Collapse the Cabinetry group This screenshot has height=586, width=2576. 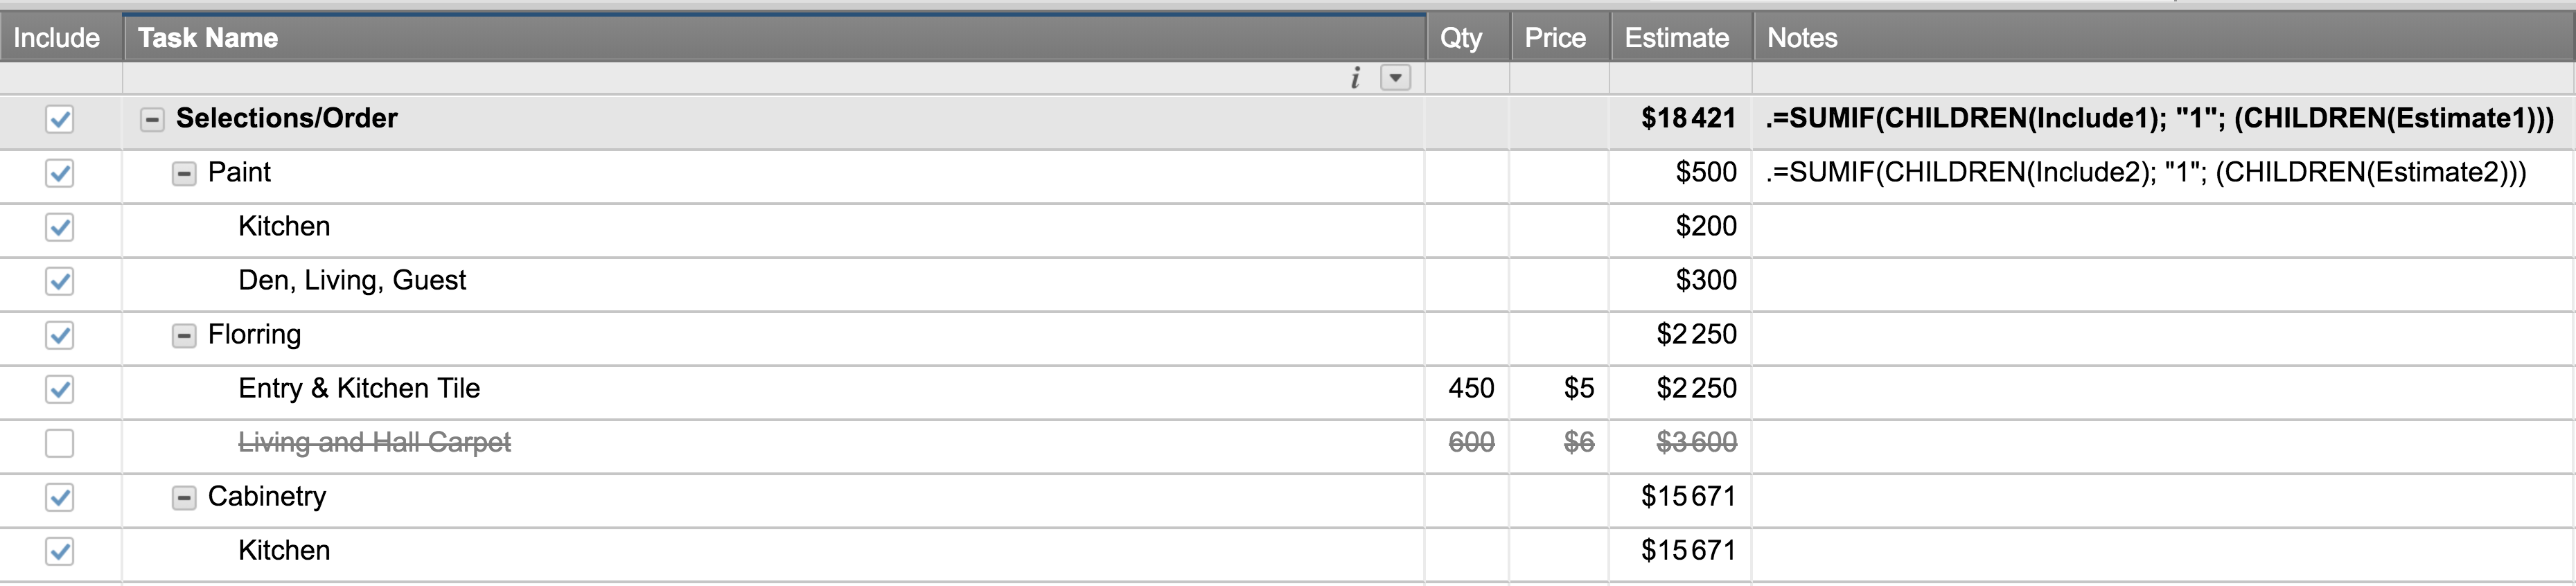pos(184,498)
